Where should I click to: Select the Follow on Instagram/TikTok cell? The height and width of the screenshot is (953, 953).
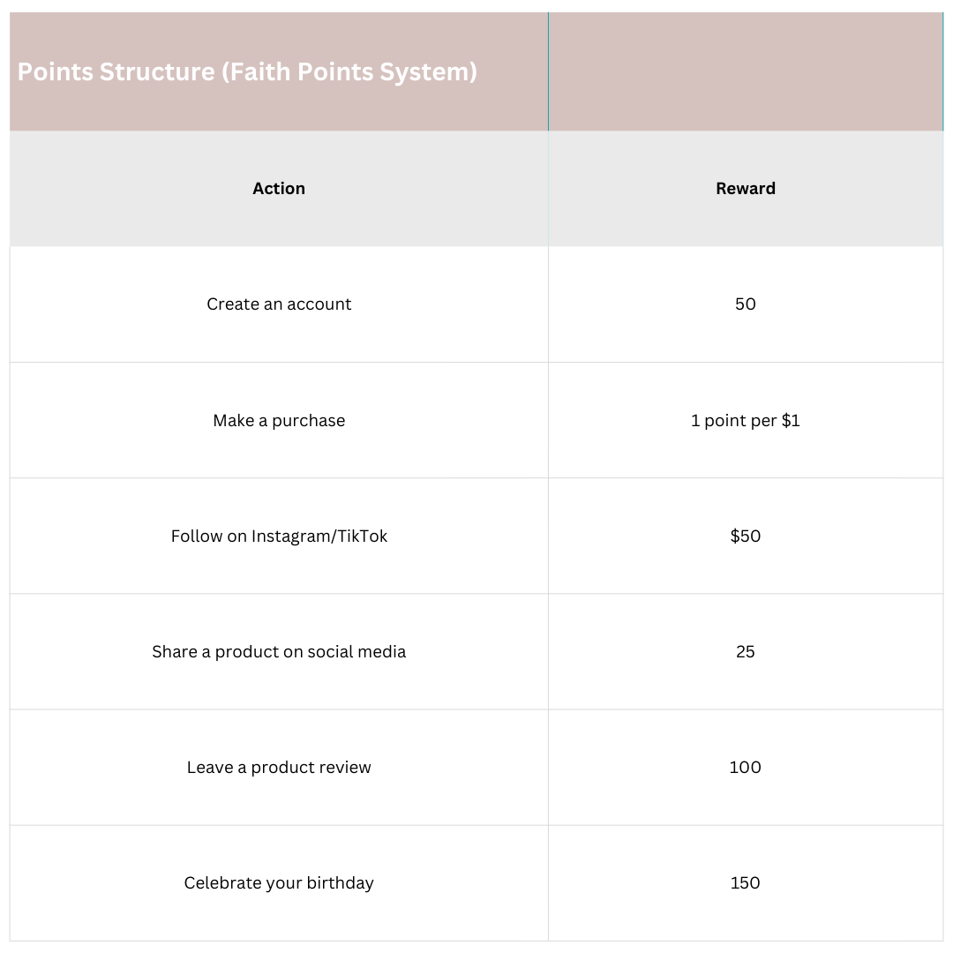(279, 537)
